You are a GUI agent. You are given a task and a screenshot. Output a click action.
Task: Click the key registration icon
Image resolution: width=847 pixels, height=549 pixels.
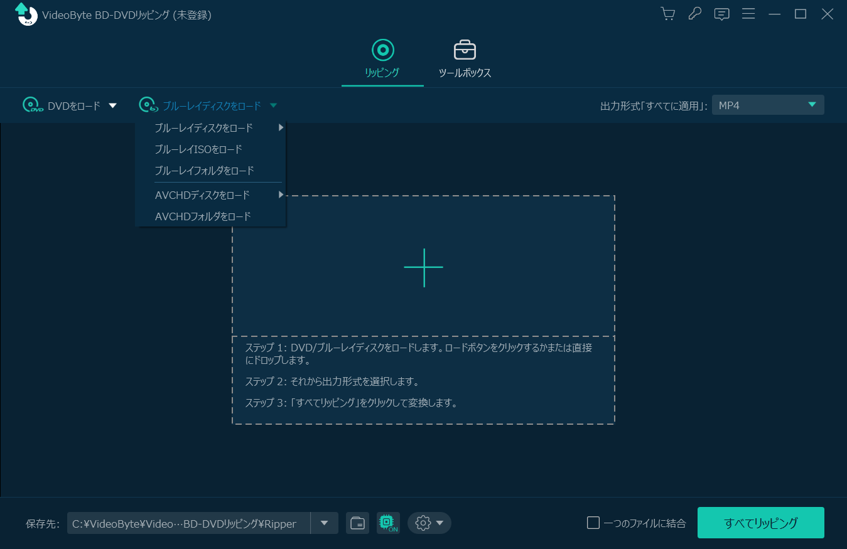[694, 13]
